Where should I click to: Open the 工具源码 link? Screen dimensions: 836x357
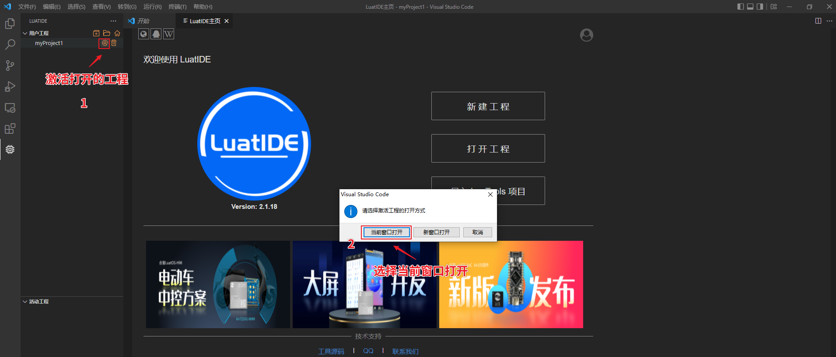331,351
